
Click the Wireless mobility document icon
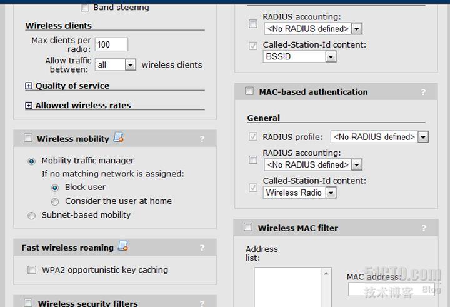[119, 137]
